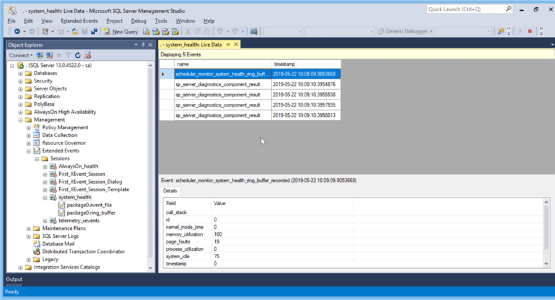Image resolution: width=555 pixels, height=300 pixels.
Task: Collapse the system_health session
Action: point(45,198)
